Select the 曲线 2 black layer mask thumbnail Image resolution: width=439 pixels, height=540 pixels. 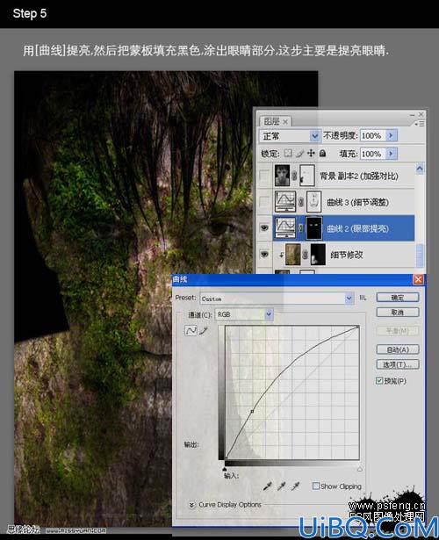click(x=313, y=228)
